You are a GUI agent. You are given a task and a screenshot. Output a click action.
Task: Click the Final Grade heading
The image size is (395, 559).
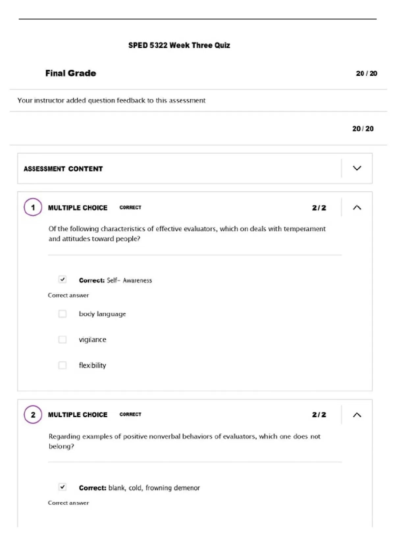pyautogui.click(x=71, y=73)
